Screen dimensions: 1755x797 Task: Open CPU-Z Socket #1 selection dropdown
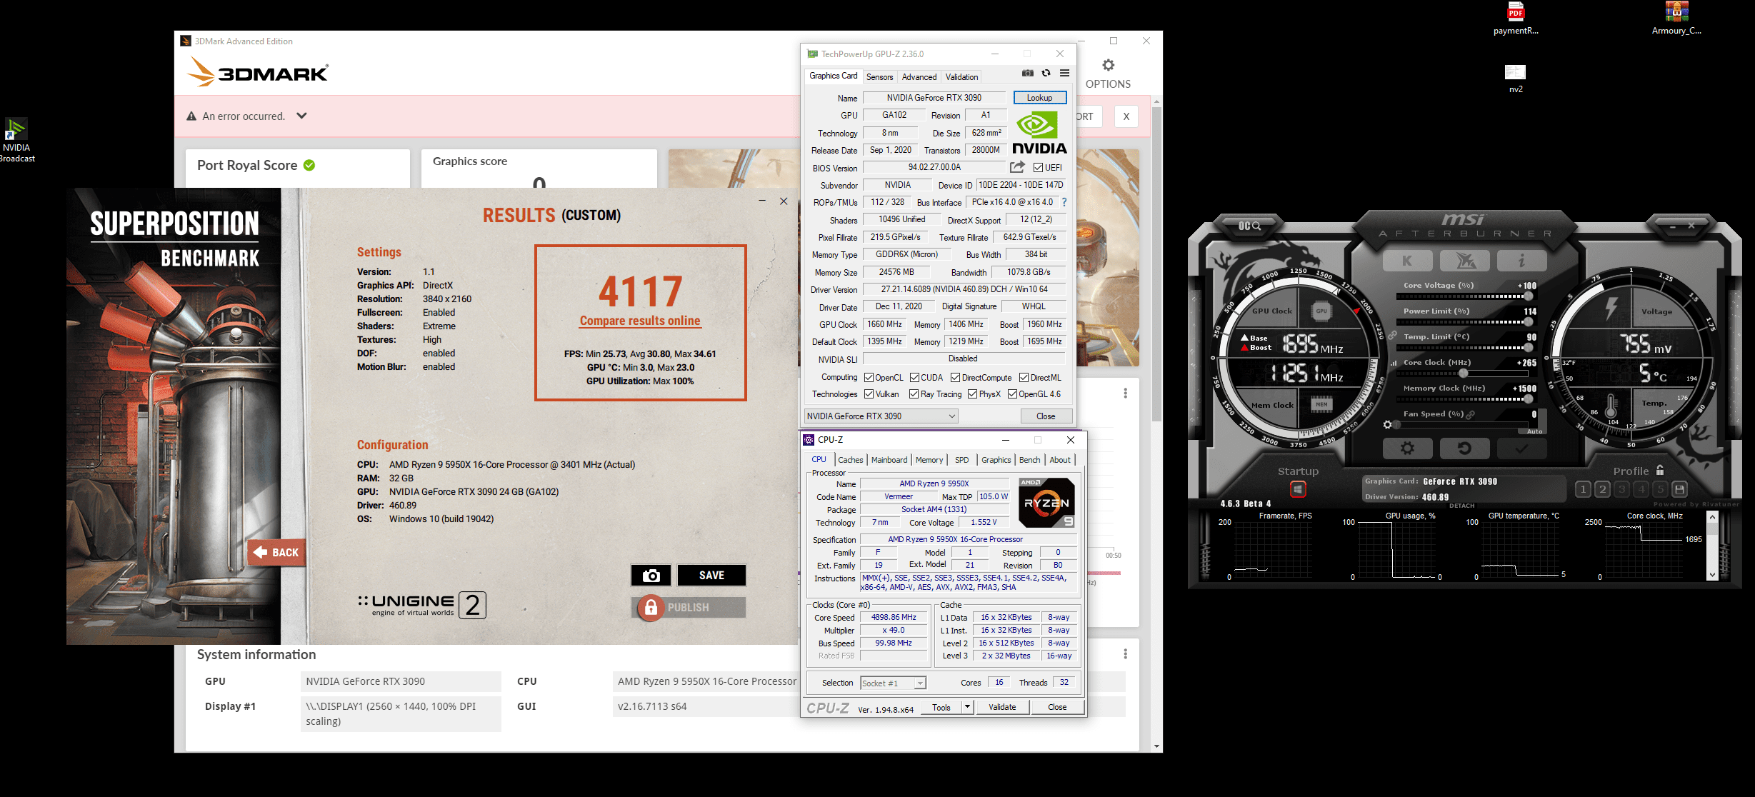[893, 683]
